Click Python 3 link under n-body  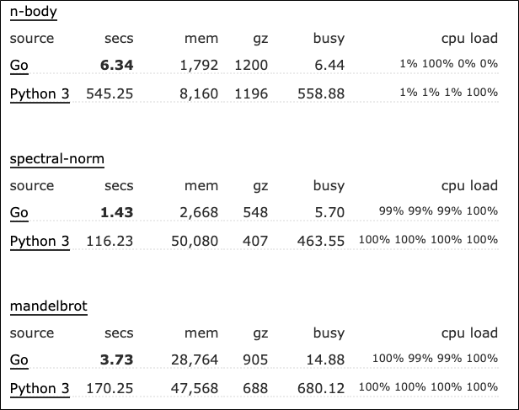[x=40, y=94]
